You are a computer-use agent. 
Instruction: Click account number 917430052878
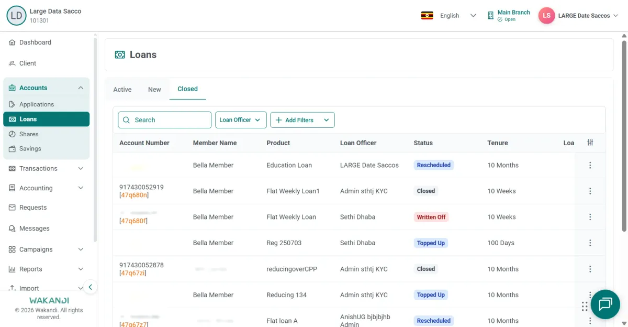point(141,265)
